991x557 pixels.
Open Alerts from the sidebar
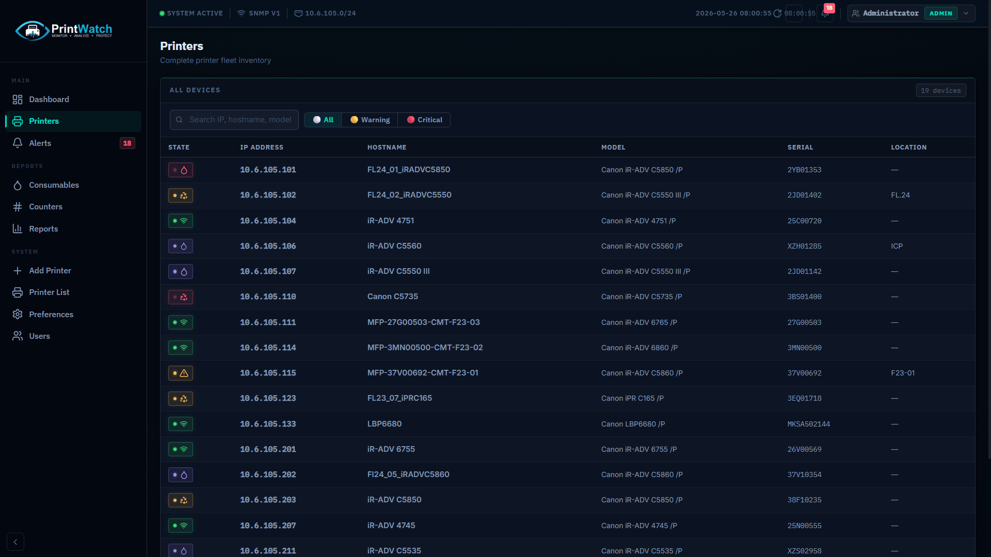coord(73,143)
